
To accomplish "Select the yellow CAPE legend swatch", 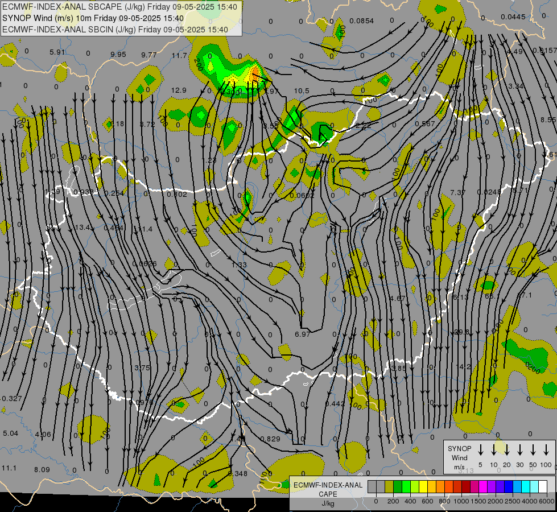I will [x=423, y=486].
